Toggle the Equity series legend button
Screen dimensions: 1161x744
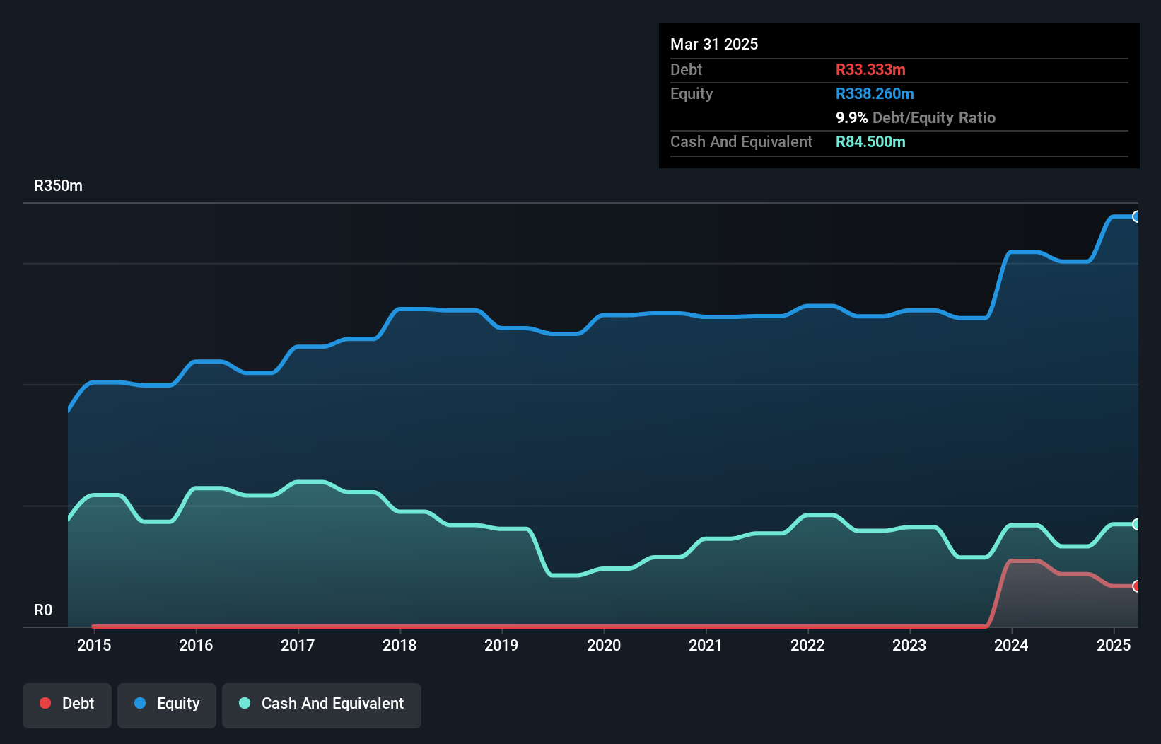167,704
